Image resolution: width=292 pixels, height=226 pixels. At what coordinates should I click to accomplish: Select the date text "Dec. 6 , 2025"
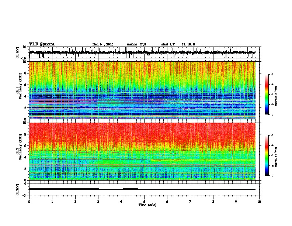coord(103,44)
